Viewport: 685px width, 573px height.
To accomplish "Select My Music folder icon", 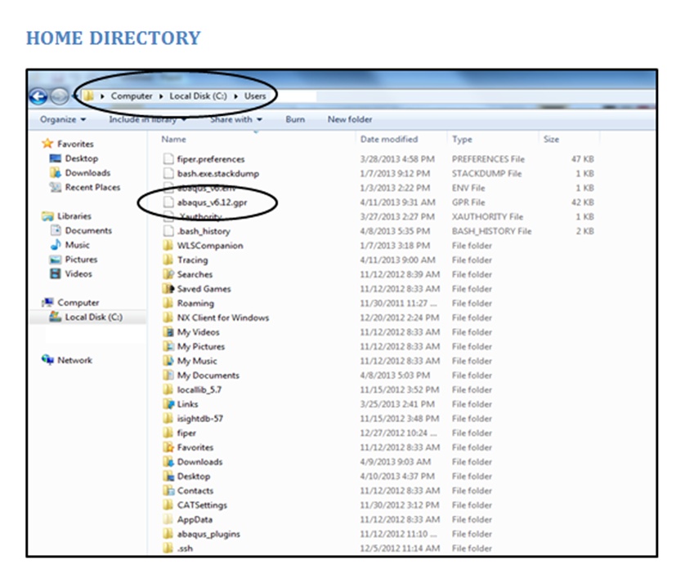I will click(168, 361).
